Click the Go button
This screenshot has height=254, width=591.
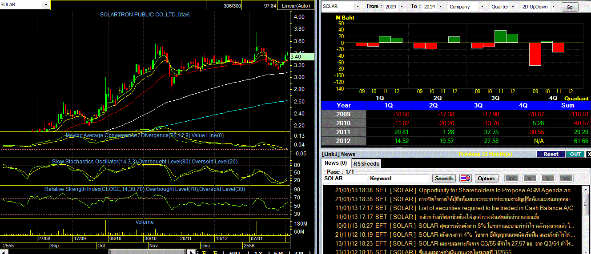(570, 7)
